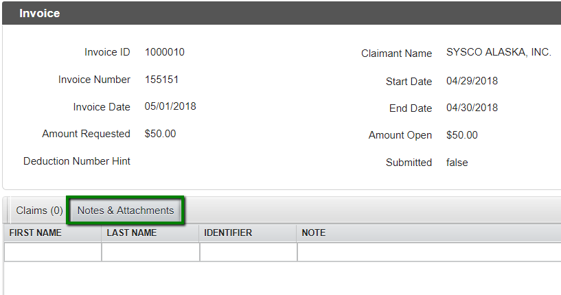561x295 pixels.
Task: Click the Amount Requested $50.00 value
Action: [160, 134]
